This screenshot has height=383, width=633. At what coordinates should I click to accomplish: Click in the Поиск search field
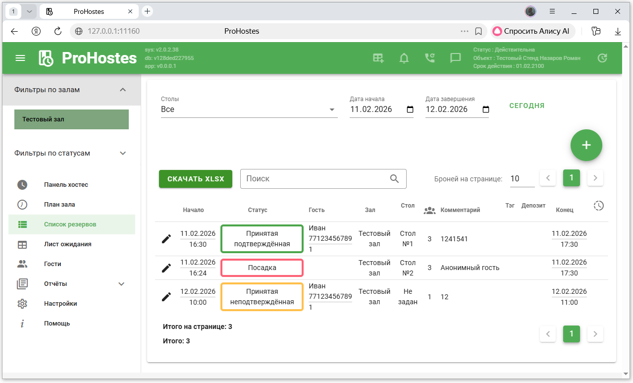point(315,179)
